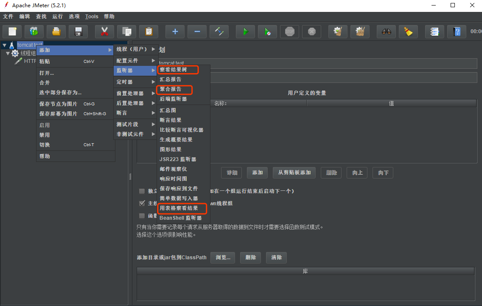Open the Templates toolbar icon
Screen dimensions: 482x306
pos(34,31)
